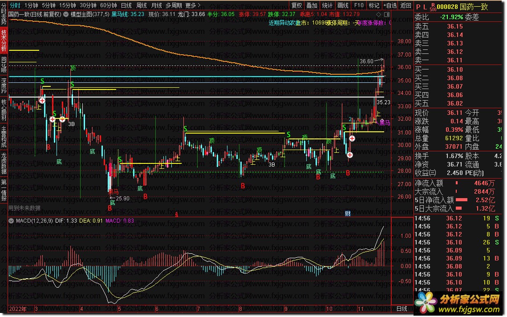This screenshot has width=507, height=317.
Task: Open 深度F9 sidebar tab
Action: click(4, 86)
